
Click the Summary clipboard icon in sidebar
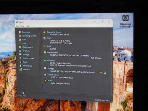point(20,32)
